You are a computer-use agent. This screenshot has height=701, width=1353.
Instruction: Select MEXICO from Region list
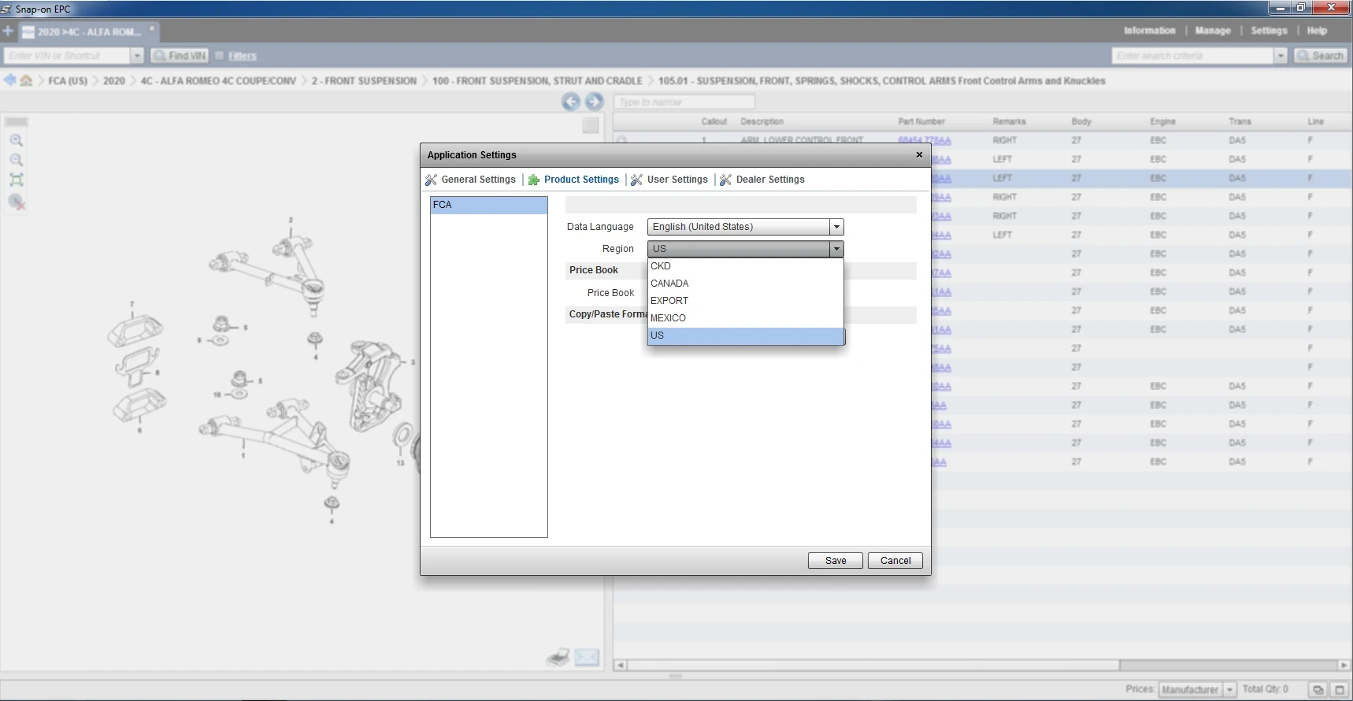point(745,318)
